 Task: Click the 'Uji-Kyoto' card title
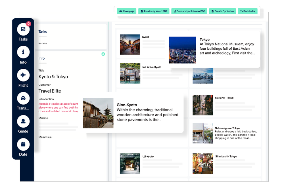click(148, 157)
